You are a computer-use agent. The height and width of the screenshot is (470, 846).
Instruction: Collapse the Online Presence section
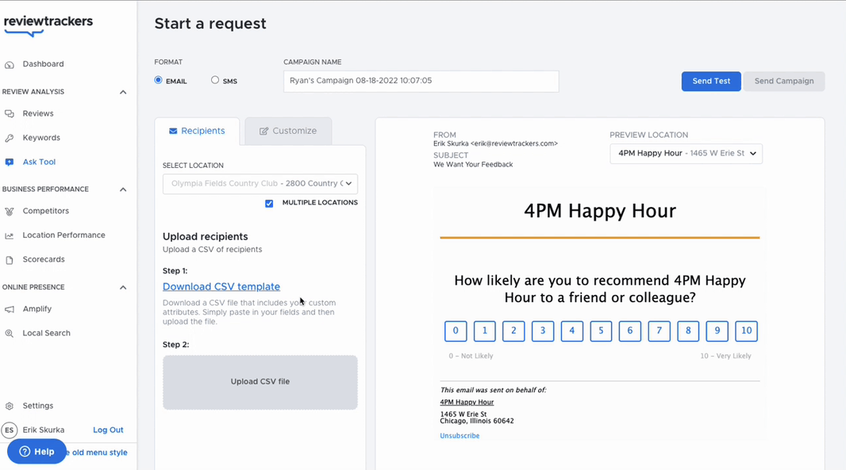click(123, 288)
